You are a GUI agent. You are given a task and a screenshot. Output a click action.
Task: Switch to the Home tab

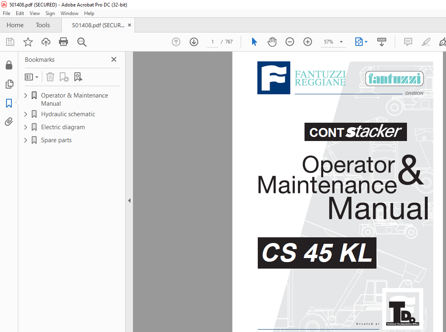point(15,25)
